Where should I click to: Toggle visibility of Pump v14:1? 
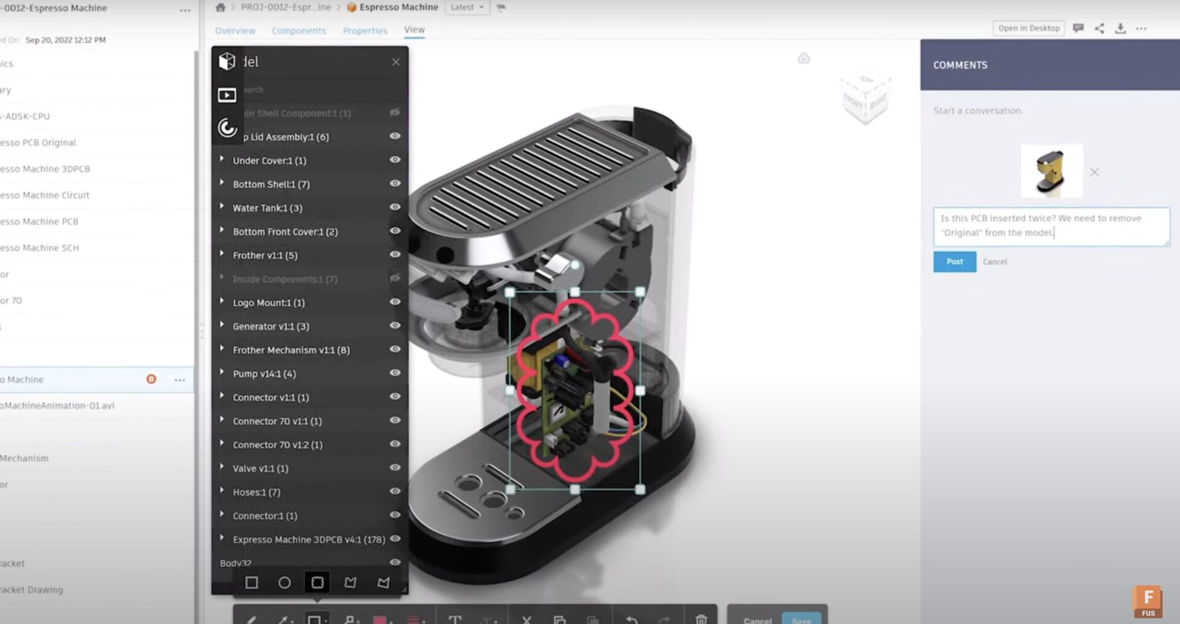(395, 373)
